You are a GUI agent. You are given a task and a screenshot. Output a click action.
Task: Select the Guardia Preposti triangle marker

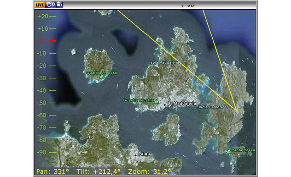click(101, 77)
